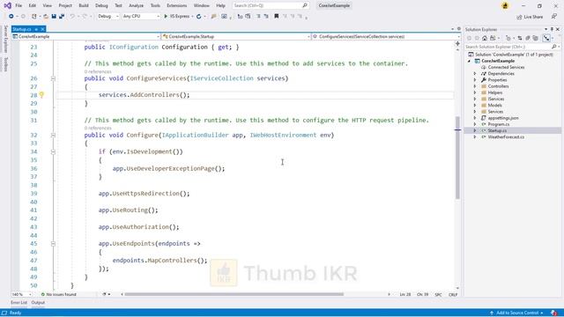This screenshot has width=564, height=317.
Task: Click the Visual Studio logo icon
Action: [x=7, y=5]
